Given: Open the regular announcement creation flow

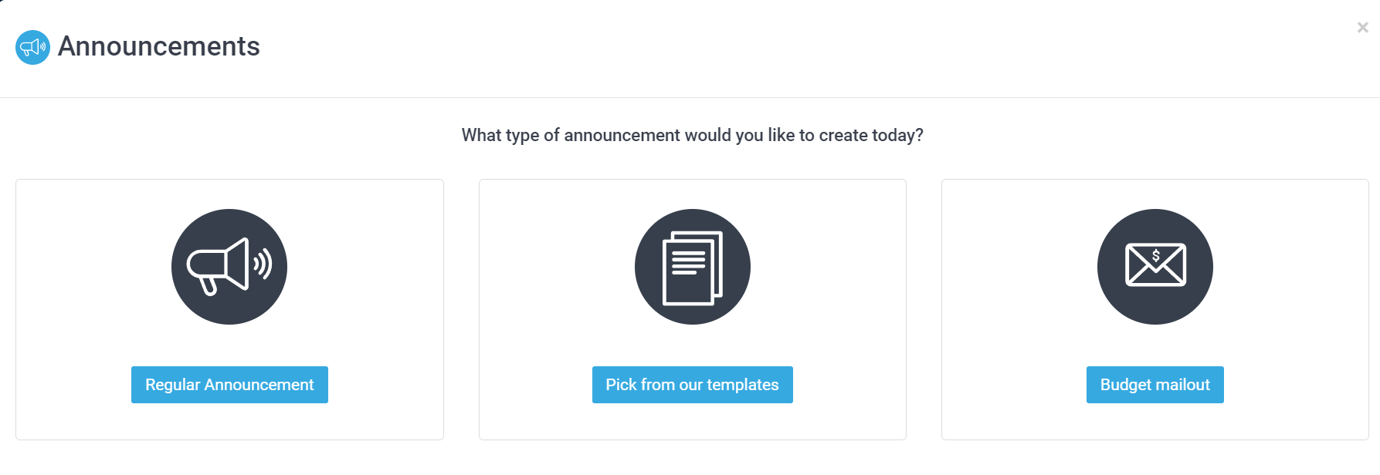Looking at the screenshot, I should [x=229, y=384].
